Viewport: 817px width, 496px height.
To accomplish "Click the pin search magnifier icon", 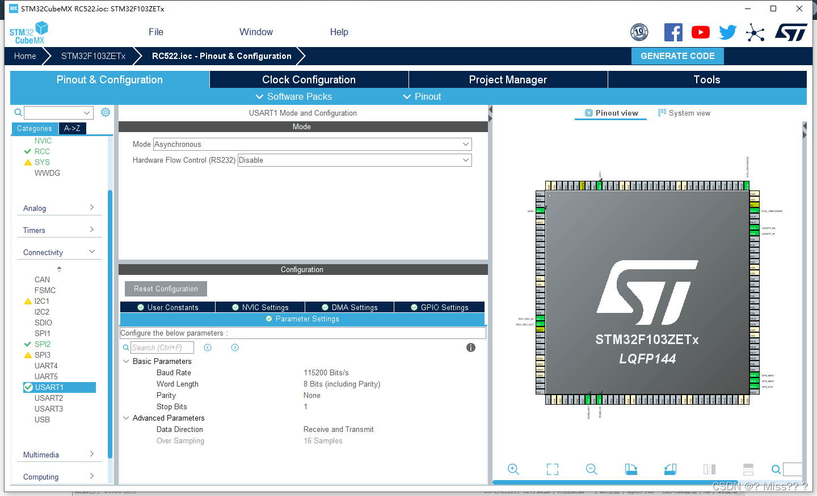I will coord(776,469).
